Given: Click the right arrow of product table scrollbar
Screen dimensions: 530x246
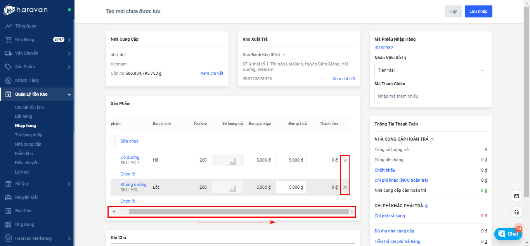Looking at the screenshot, I should [x=352, y=212].
